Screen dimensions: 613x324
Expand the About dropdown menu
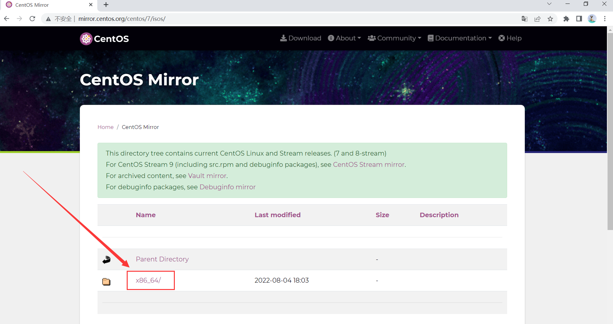[x=345, y=38]
